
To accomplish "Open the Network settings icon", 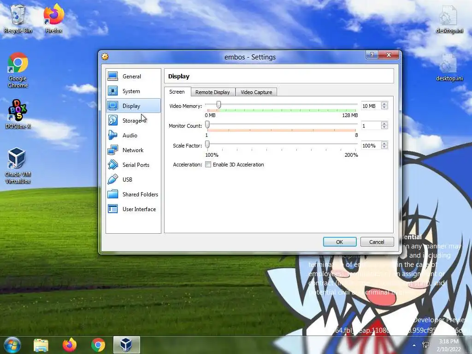I will coord(113,150).
